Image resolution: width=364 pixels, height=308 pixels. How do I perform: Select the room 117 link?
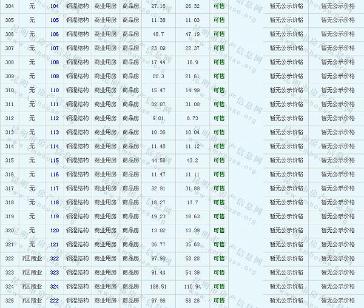click(x=55, y=189)
